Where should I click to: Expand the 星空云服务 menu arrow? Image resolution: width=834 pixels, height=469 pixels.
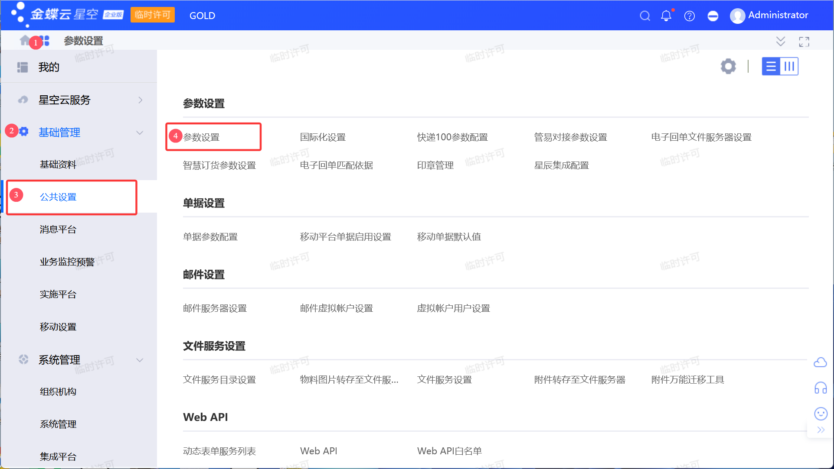coord(140,100)
